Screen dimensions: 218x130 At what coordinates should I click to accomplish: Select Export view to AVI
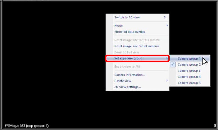click(x=127, y=67)
